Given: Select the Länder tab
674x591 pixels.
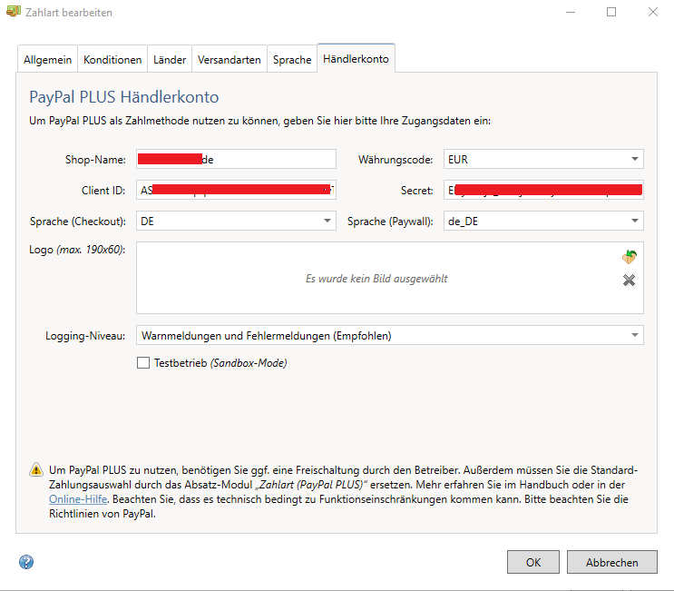Looking at the screenshot, I should point(170,59).
